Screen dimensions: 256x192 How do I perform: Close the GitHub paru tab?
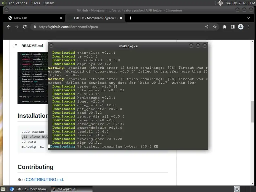click(121, 18)
